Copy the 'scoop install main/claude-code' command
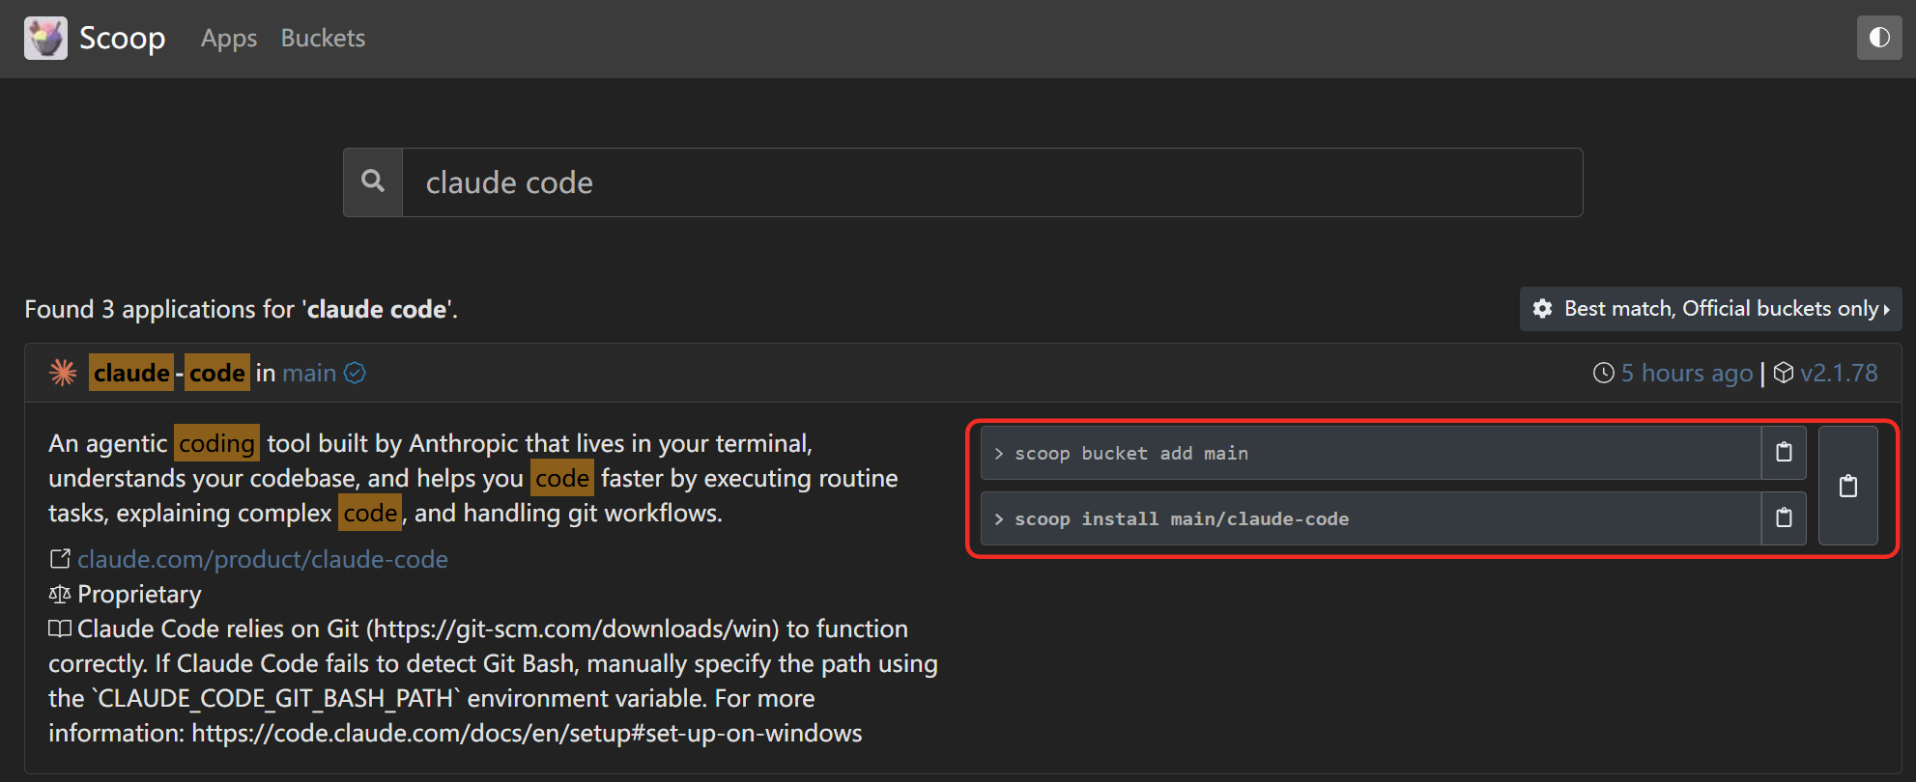 1784,518
